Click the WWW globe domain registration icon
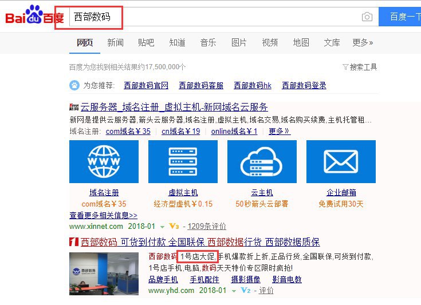Screen dimensions: 421x305 104,161
